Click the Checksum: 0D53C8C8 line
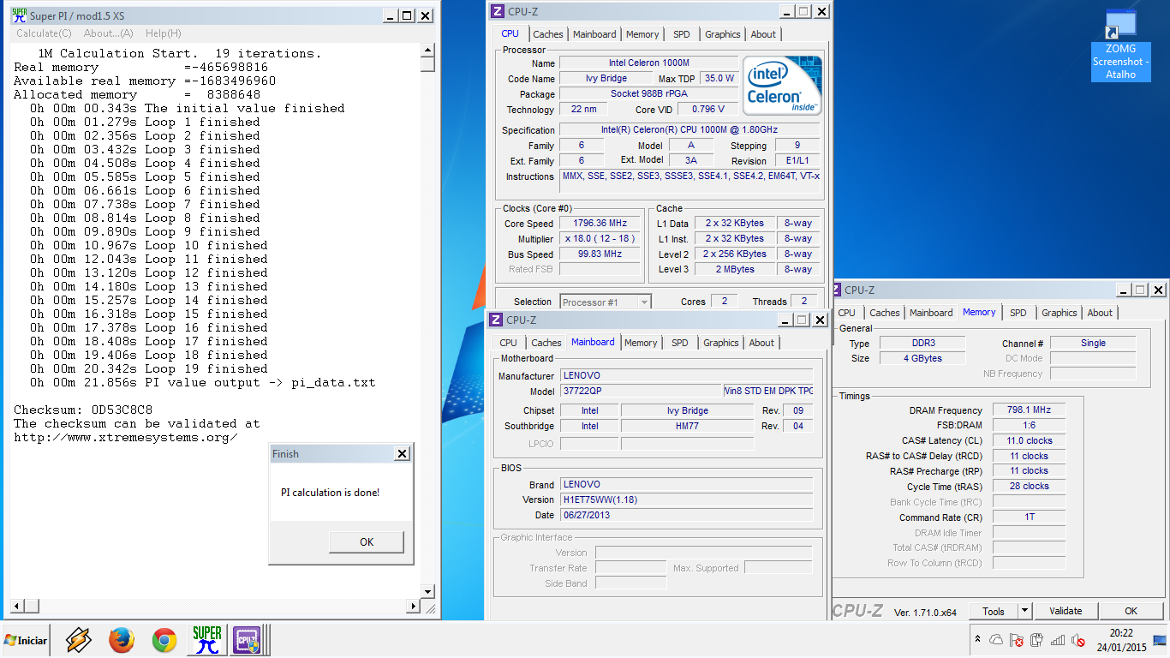Viewport: 1170px width, 658px height. [83, 410]
